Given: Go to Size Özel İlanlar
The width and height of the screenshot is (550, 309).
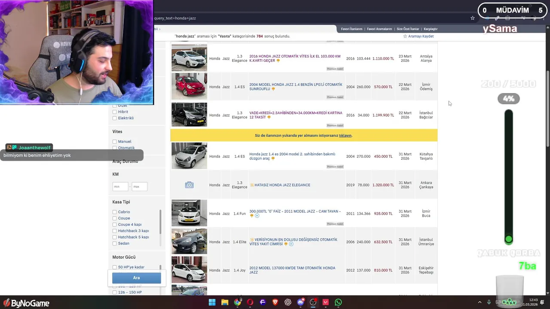Looking at the screenshot, I should 408,29.
